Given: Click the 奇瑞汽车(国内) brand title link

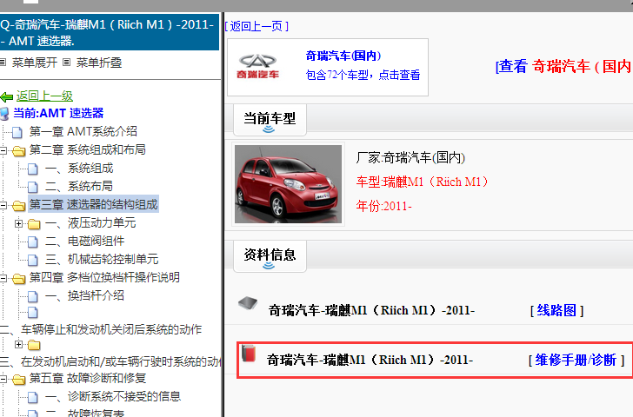Looking at the screenshot, I should (343, 56).
